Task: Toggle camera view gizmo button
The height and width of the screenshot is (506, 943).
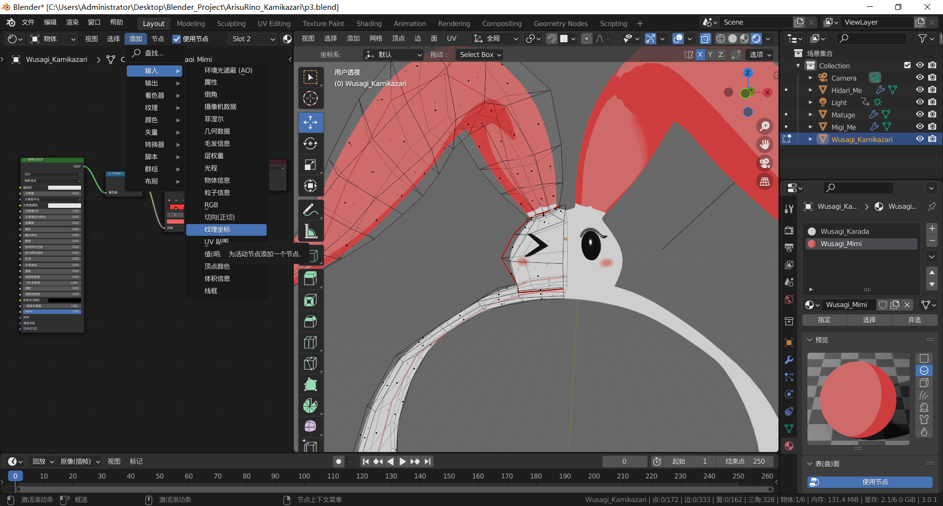Action: click(x=765, y=163)
